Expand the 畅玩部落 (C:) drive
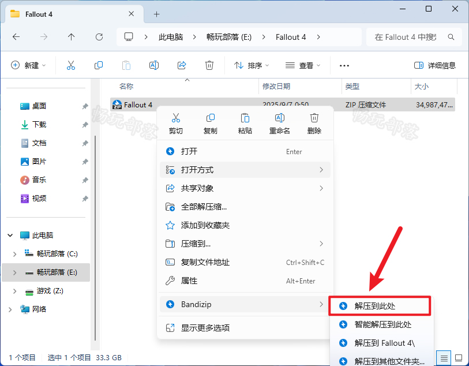This screenshot has height=366, width=469. [14, 254]
